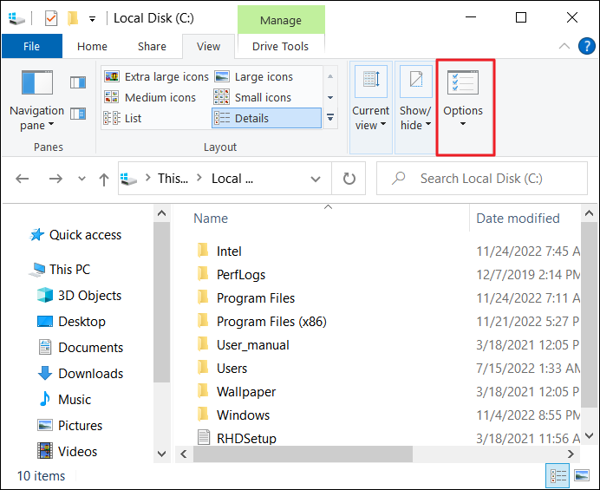Toggle the Preview pane button
This screenshot has width=600, height=490.
coord(78,82)
